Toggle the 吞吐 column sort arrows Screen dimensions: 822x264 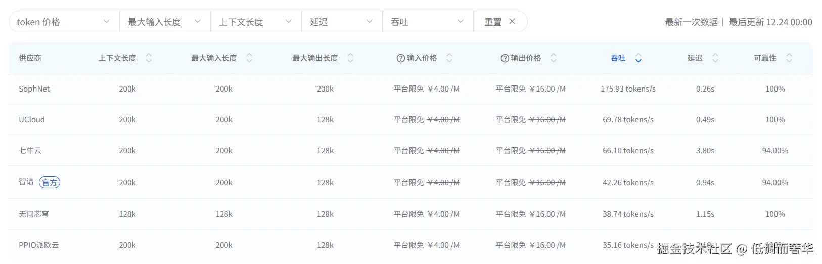pyautogui.click(x=638, y=58)
